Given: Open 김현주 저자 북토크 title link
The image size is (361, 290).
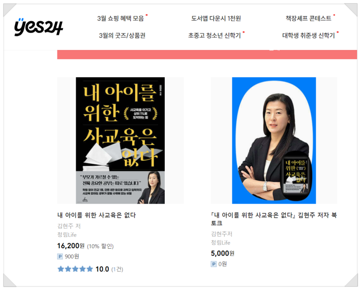Looking at the screenshot, I should (x=274, y=219).
